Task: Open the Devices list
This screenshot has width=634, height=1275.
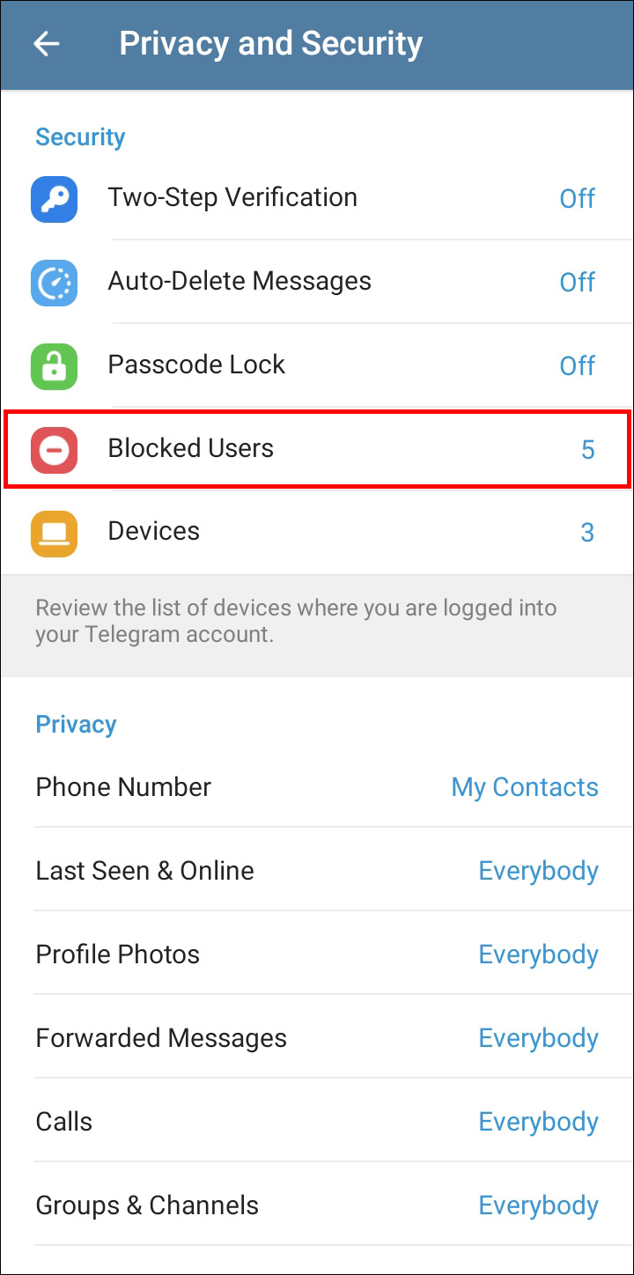Action: click(x=154, y=531)
